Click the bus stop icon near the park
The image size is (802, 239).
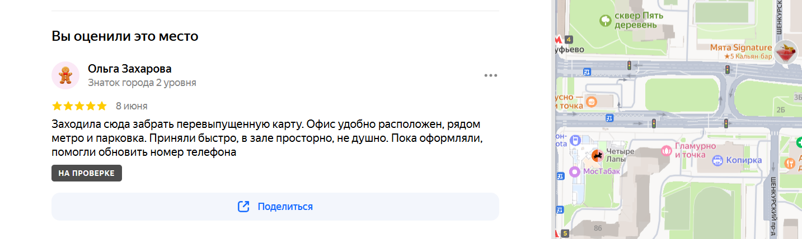[x=587, y=71]
